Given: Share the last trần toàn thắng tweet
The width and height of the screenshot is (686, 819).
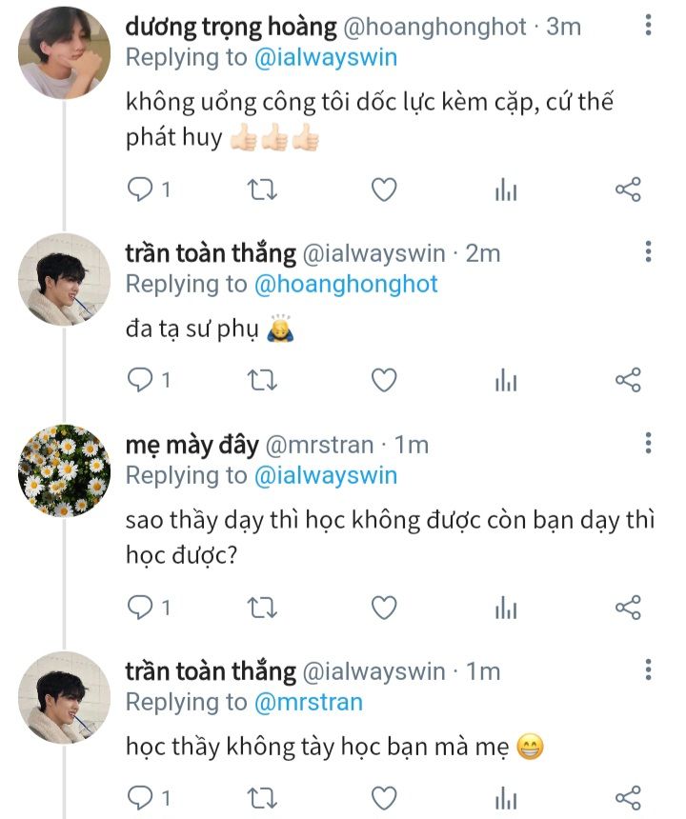Looking at the screenshot, I should point(628,796).
